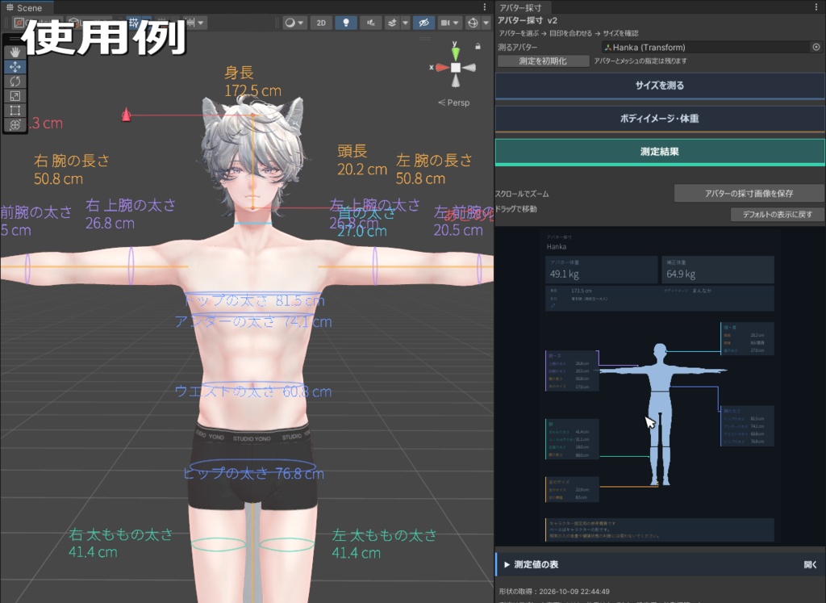
Task: Click the blue body silhouette in the preview
Action: (x=660, y=413)
